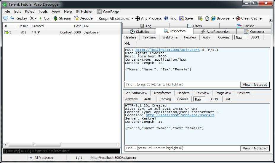Click the Remove X icon
Image resolution: width=275 pixels, height=163 pixels.
point(32,18)
